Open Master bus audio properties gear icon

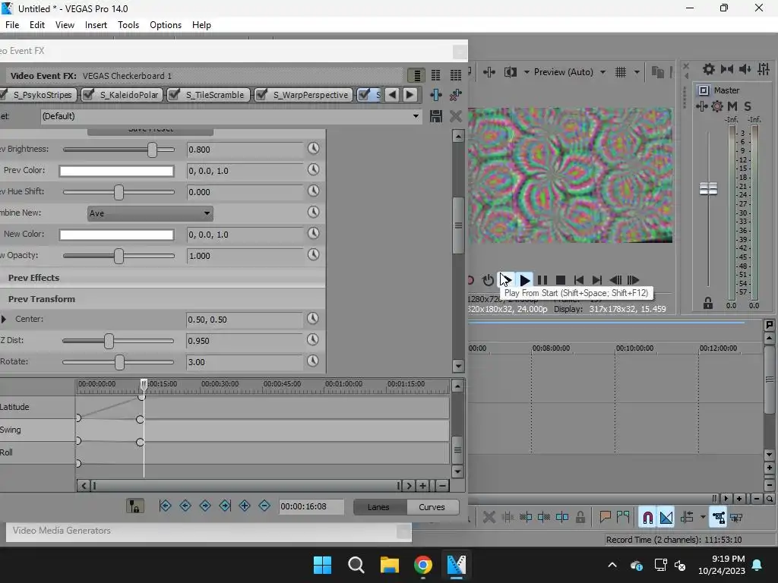pos(717,106)
